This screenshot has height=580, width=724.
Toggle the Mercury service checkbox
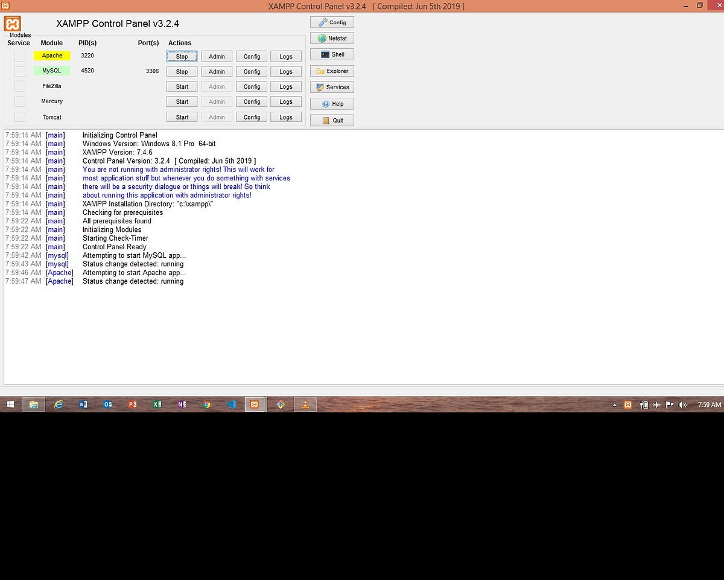[20, 101]
